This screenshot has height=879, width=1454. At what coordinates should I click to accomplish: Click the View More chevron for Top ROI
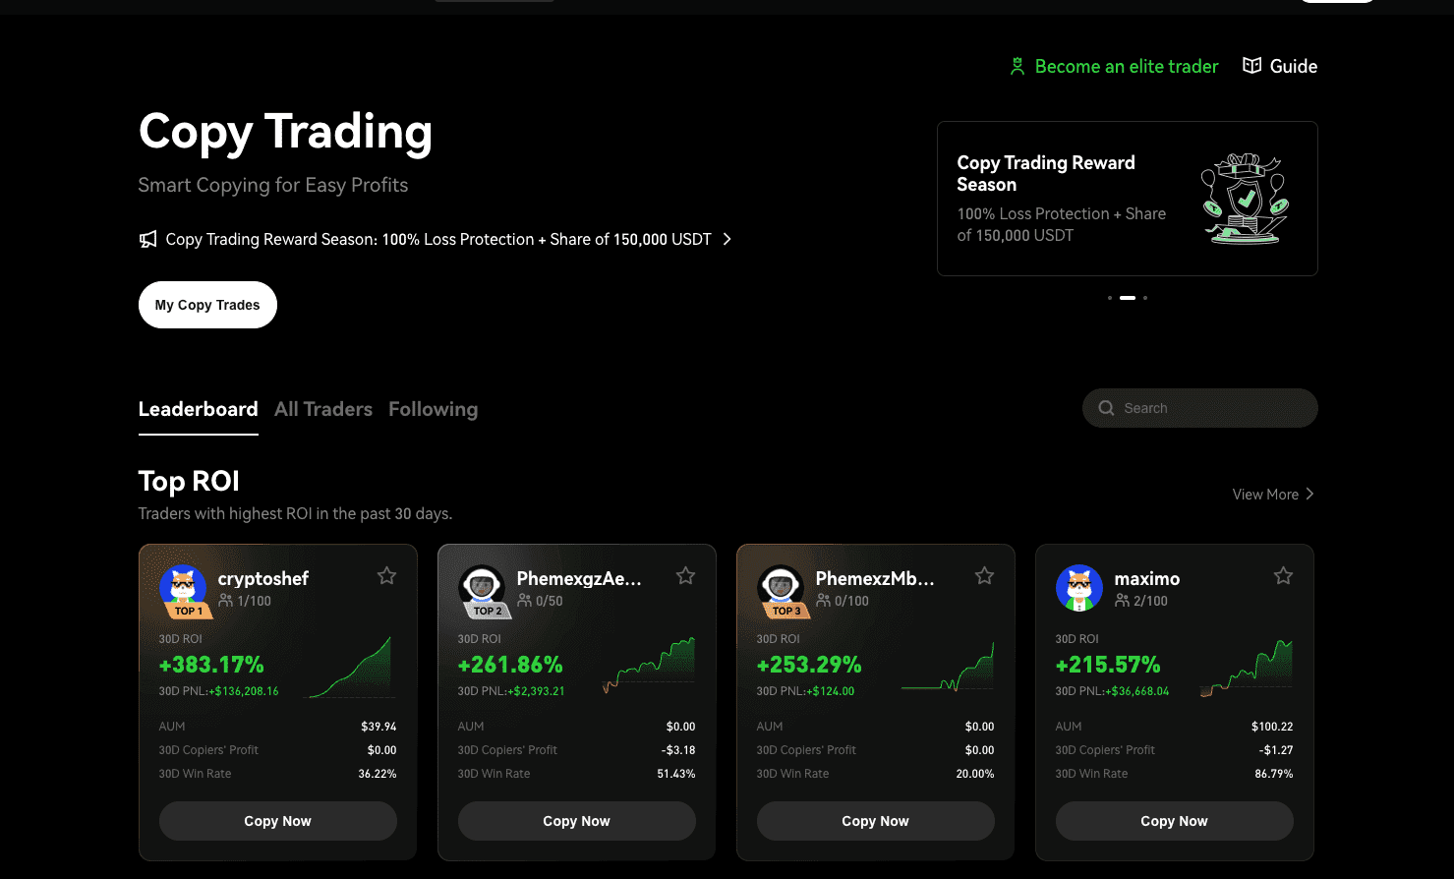point(1309,494)
